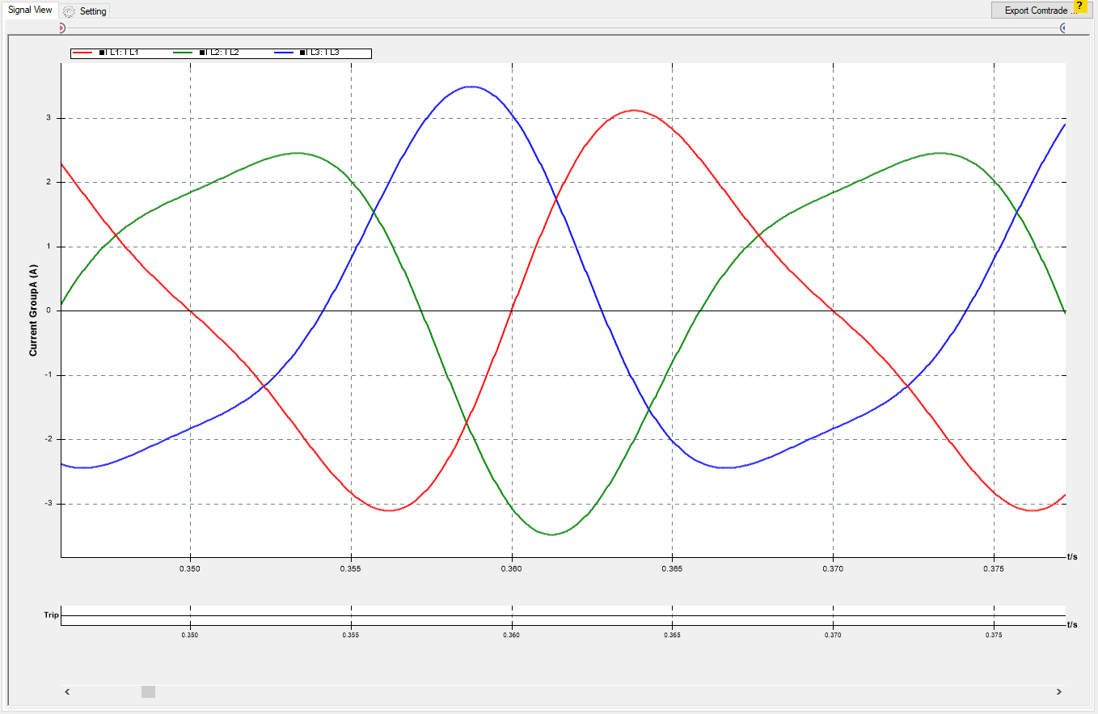Click the I L3 legend entry

coord(320,53)
